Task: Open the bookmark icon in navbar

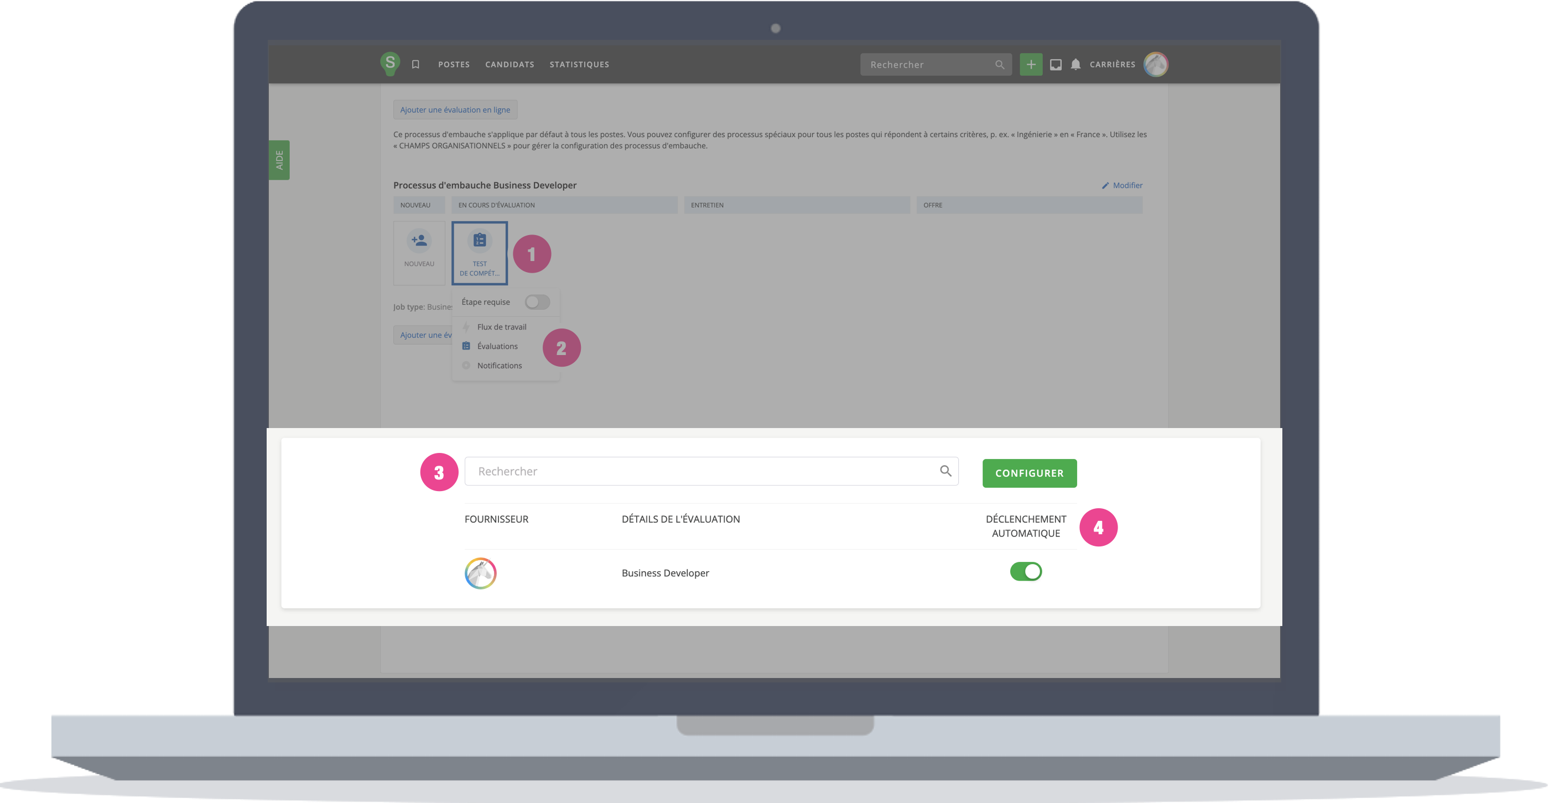Action: point(415,64)
